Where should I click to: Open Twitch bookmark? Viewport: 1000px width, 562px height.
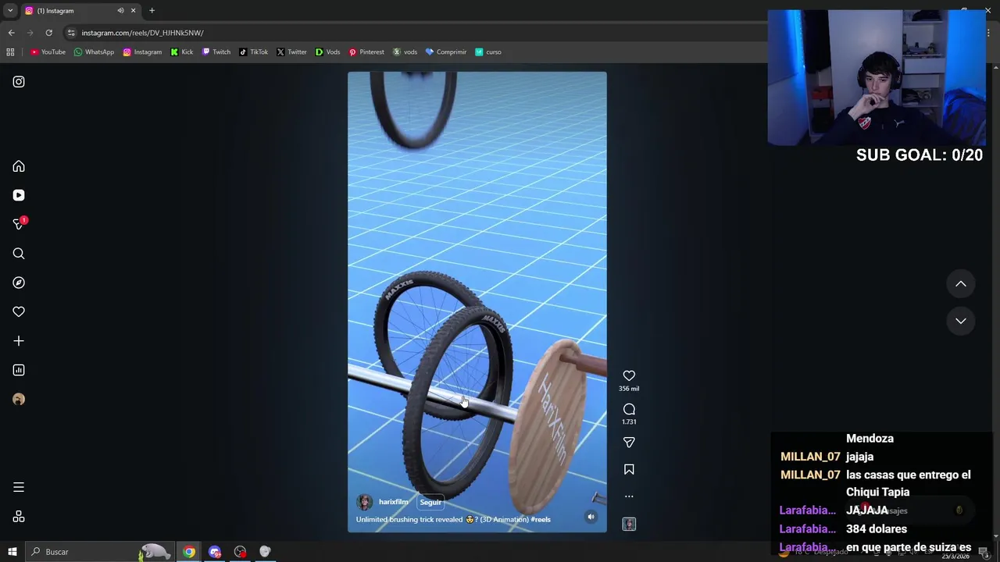coord(216,52)
